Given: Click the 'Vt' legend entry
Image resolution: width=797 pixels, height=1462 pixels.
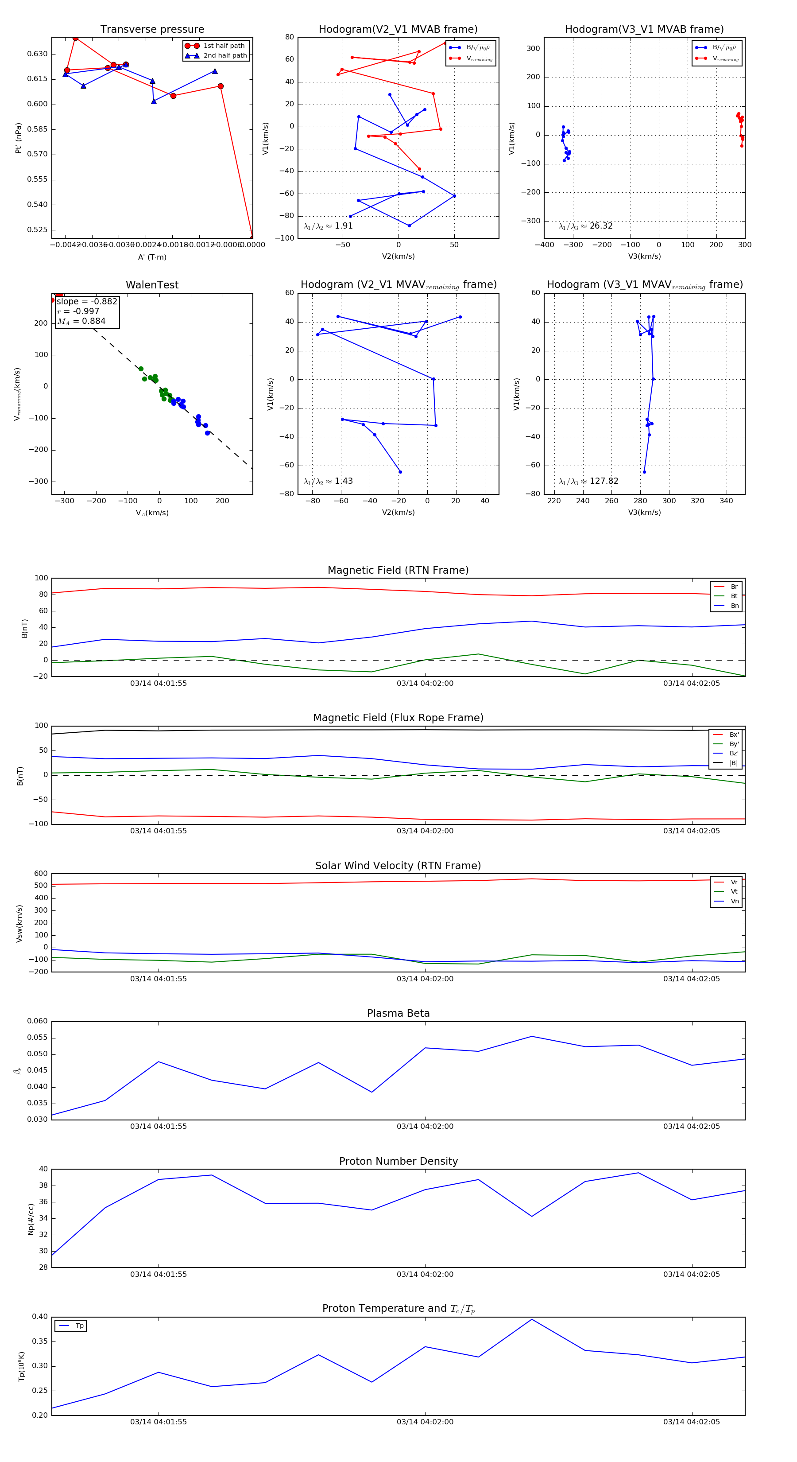Looking at the screenshot, I should [x=726, y=892].
